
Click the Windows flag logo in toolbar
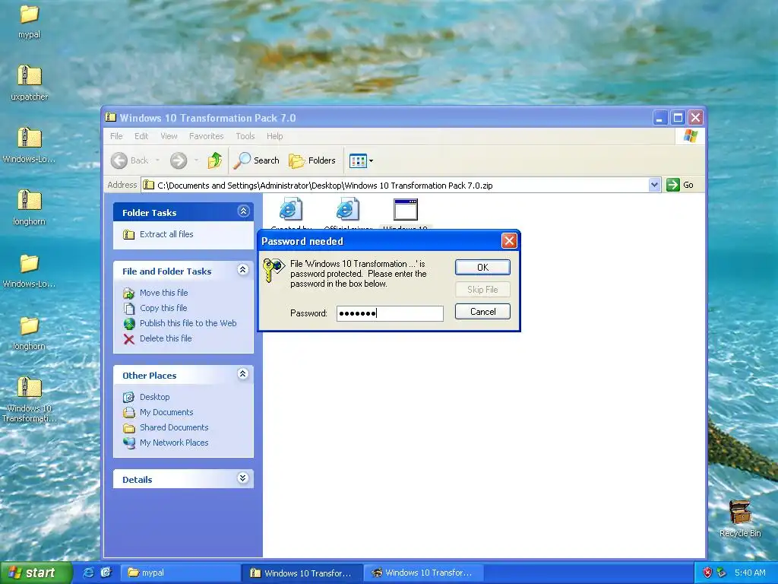click(x=690, y=135)
